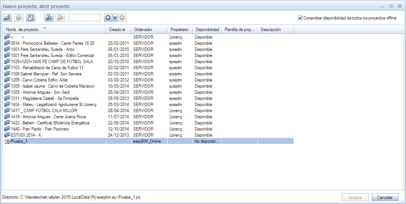
Task: Select the Prueba_1 project name
Action: click(x=19, y=141)
